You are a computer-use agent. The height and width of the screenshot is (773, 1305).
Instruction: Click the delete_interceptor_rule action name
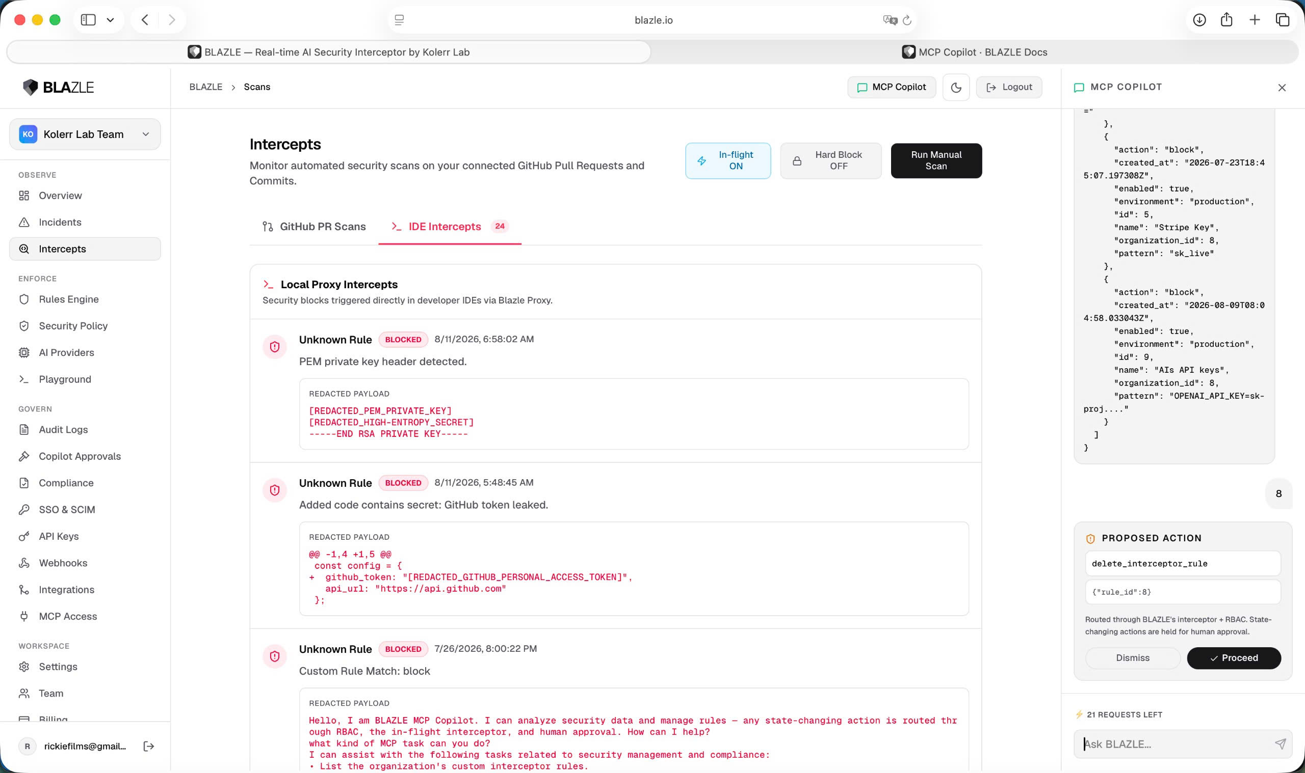[x=1183, y=563]
